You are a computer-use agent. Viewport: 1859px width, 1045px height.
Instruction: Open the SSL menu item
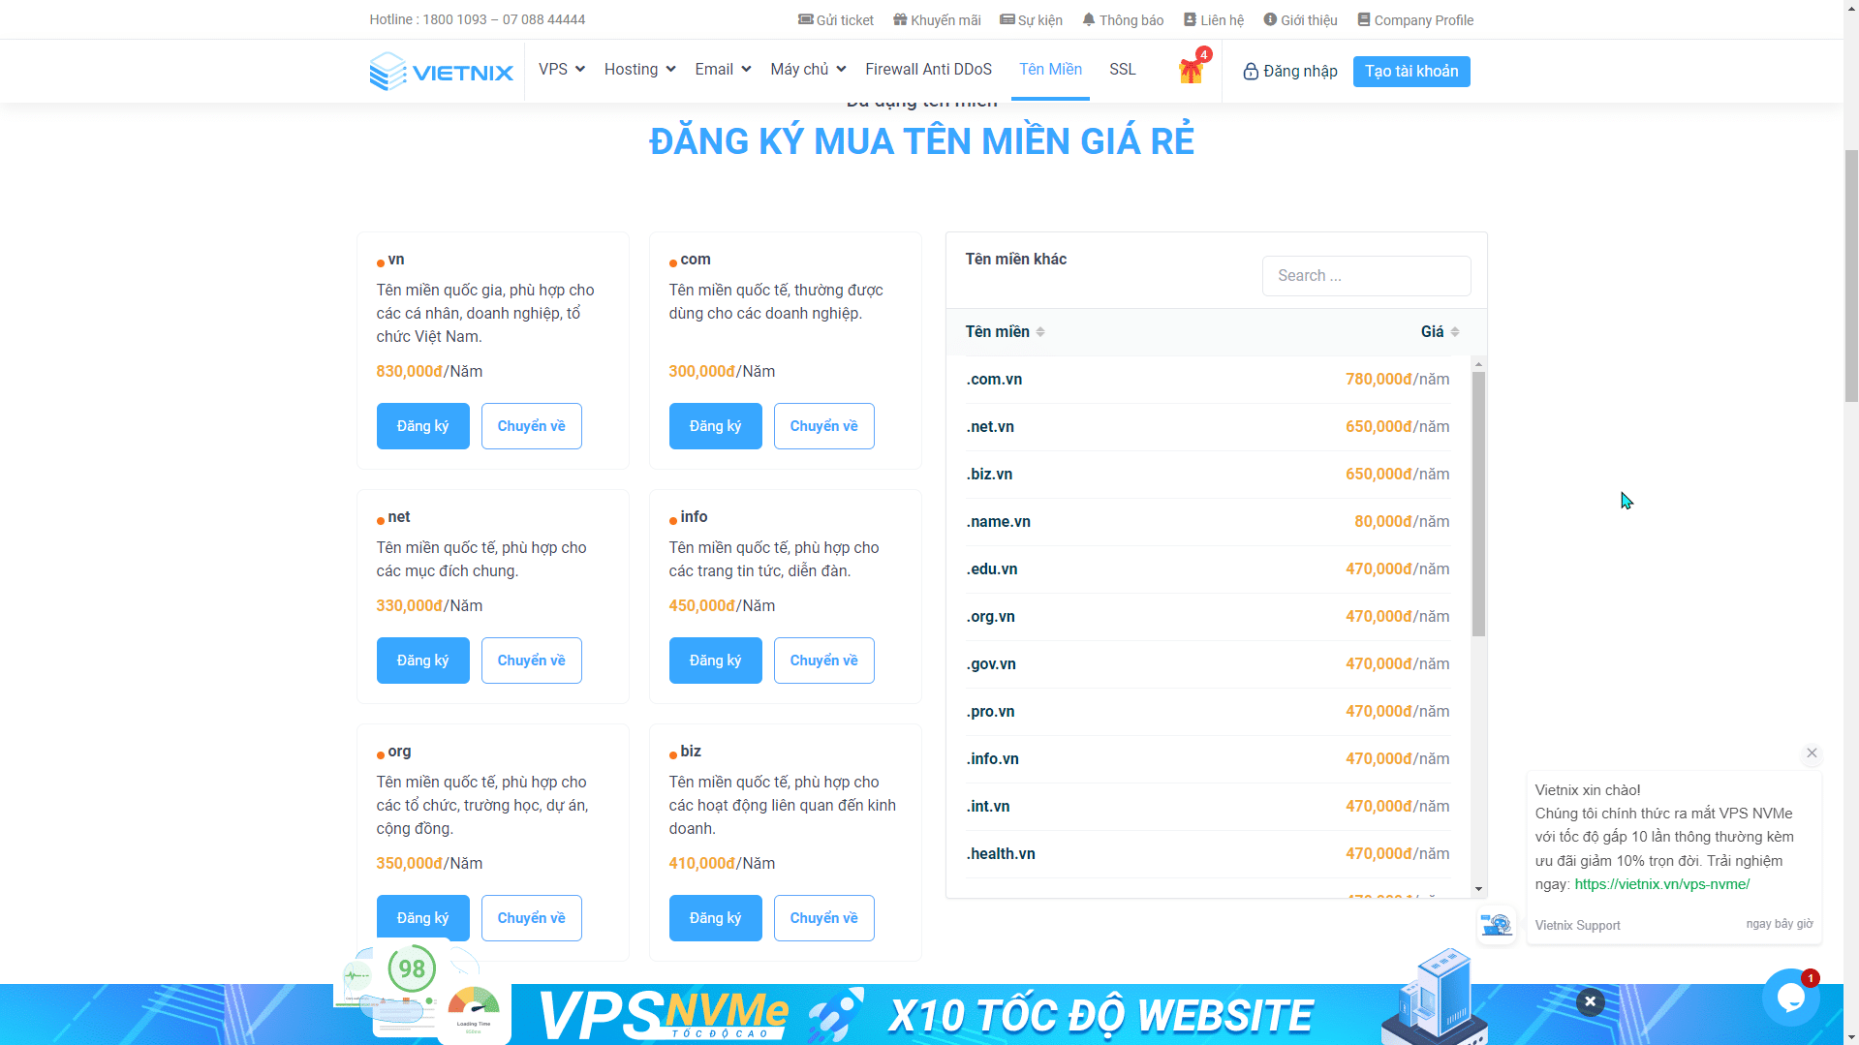coord(1122,69)
